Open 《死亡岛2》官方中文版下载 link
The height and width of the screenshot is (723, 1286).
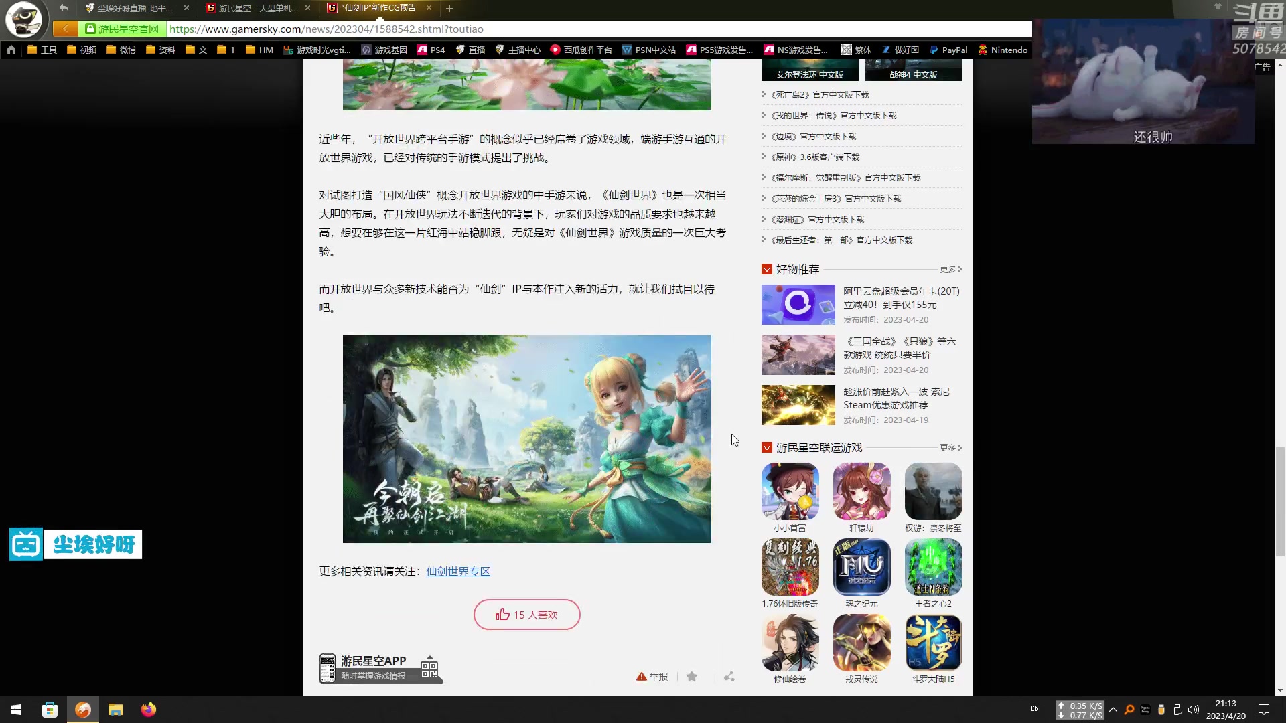click(x=819, y=94)
